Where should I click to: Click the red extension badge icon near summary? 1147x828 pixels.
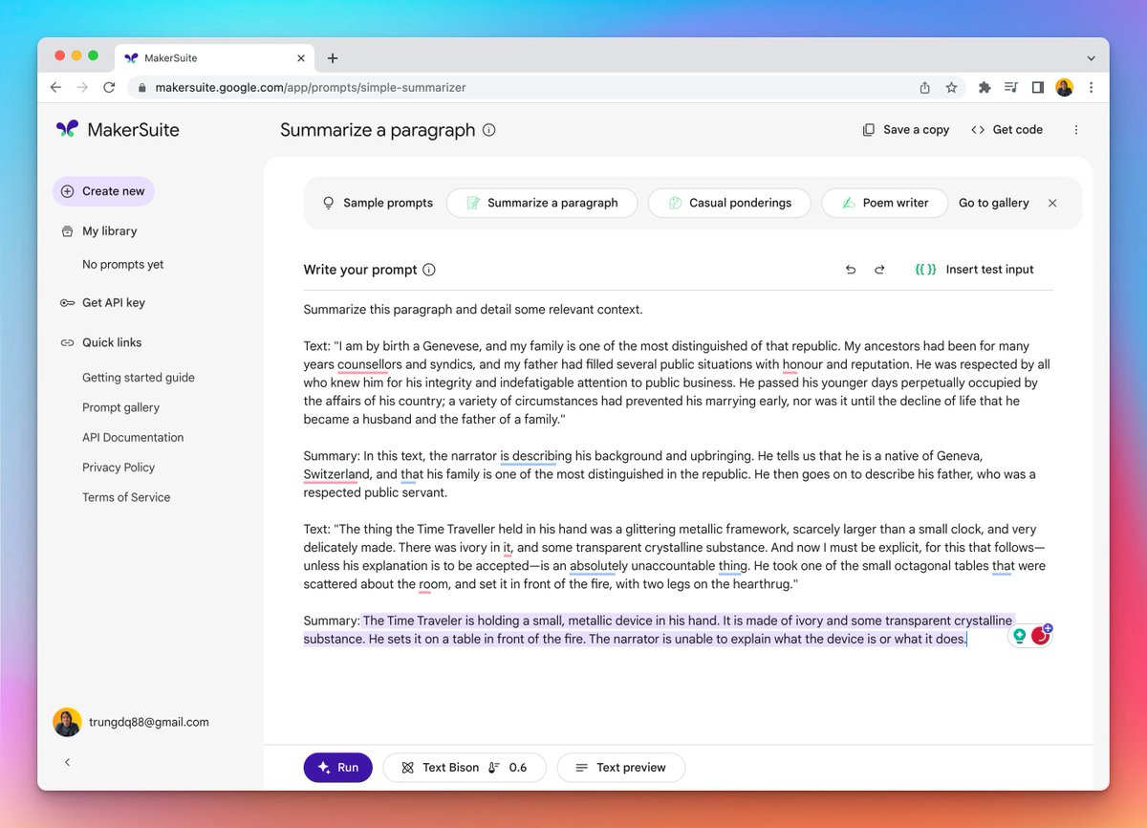(1040, 635)
